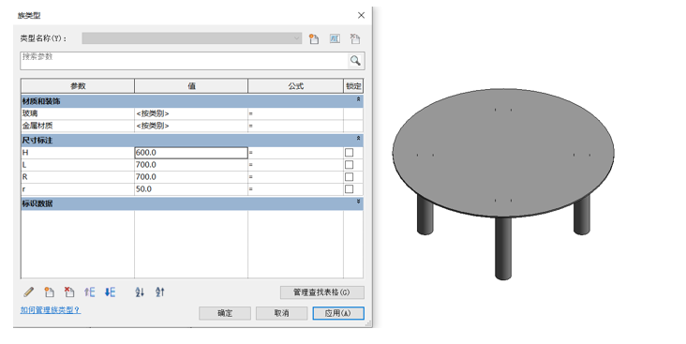Click the formula cell for parameter H
This screenshot has width=686, height=344.
pyautogui.click(x=296, y=152)
